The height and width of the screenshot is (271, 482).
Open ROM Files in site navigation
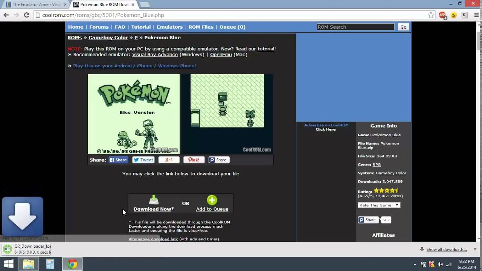coord(201,27)
